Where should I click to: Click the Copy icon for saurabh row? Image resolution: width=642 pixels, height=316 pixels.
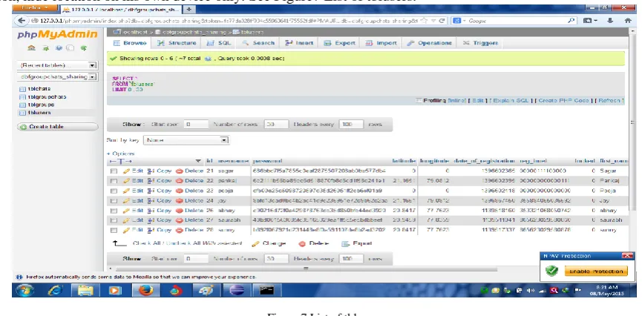[x=150, y=220]
